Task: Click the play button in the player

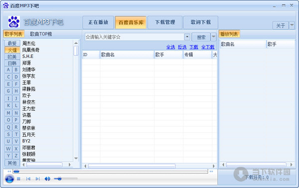Action: pyautogui.click(x=9, y=179)
